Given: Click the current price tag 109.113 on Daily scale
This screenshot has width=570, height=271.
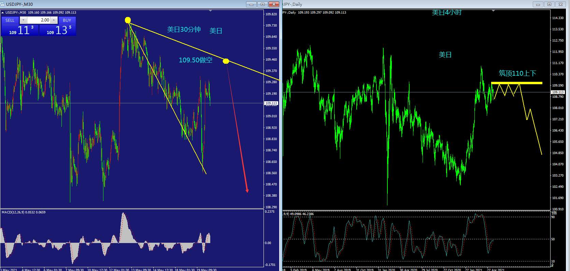Looking at the screenshot, I should (x=558, y=92).
